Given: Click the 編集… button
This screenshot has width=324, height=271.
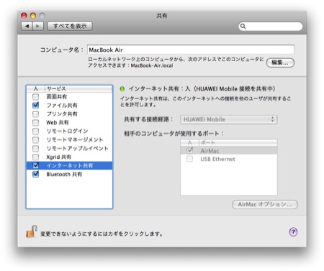Looking at the screenshot, I should pyautogui.click(x=280, y=63).
